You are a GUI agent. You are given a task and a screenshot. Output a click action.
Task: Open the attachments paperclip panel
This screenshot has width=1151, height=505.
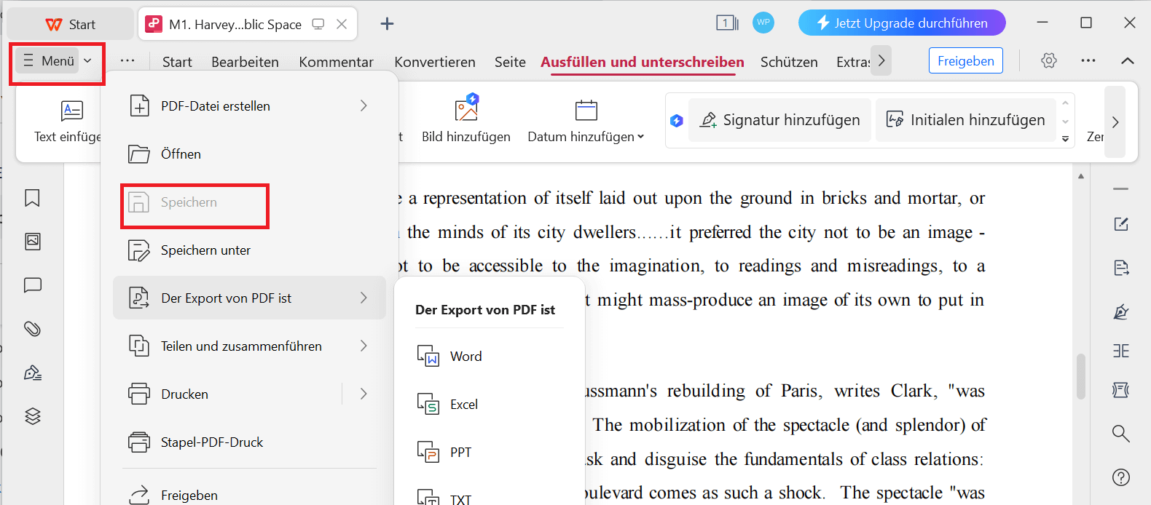[32, 329]
